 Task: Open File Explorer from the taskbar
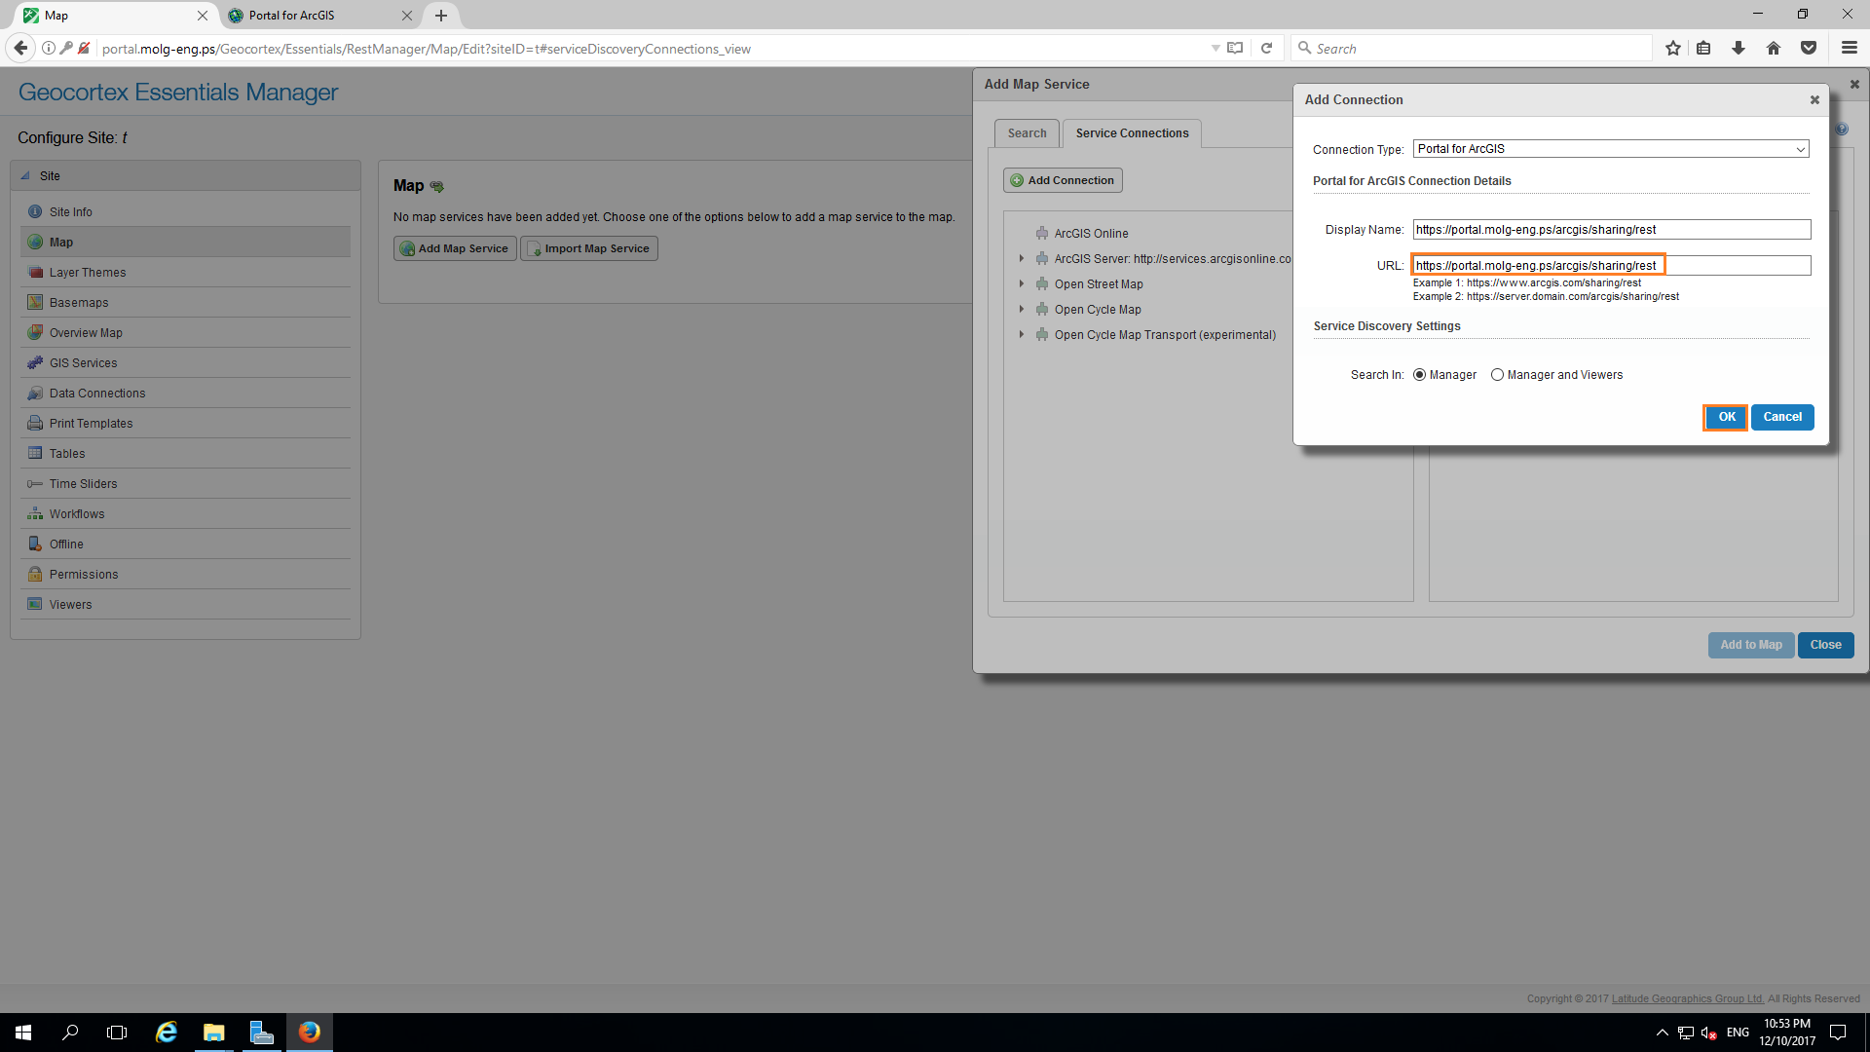(x=213, y=1033)
